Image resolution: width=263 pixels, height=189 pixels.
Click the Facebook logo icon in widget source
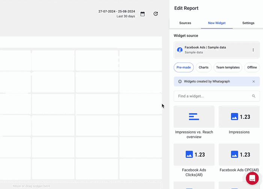point(180,50)
